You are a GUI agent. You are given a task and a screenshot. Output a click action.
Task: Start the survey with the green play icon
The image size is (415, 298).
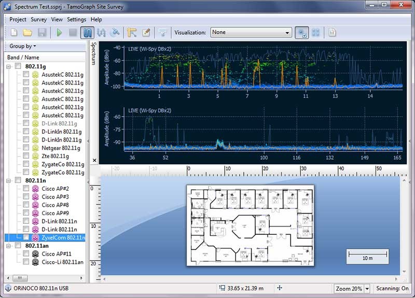[59, 33]
